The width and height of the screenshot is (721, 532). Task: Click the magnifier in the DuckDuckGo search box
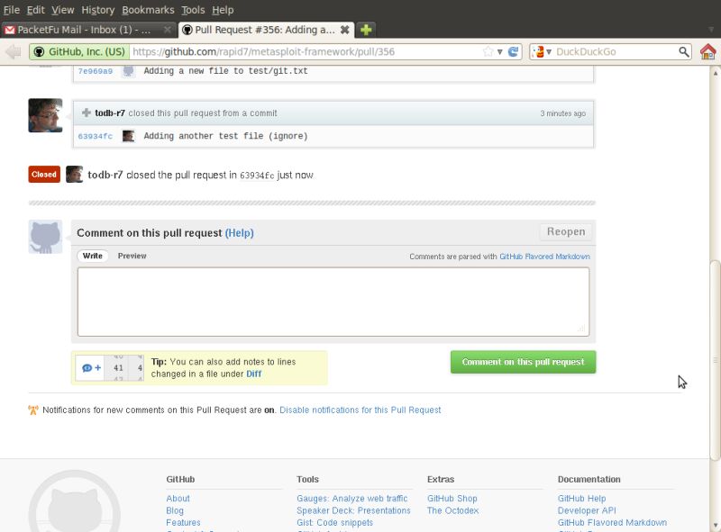[x=687, y=52]
